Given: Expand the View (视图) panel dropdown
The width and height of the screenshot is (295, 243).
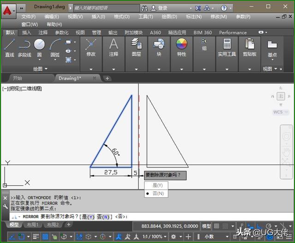Looking at the screenshot, I should point(271,69).
